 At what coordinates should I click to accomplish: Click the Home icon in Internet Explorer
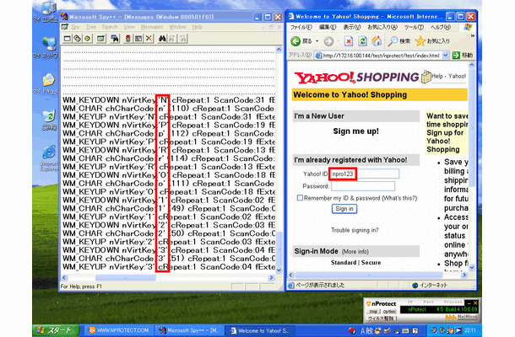(x=377, y=41)
